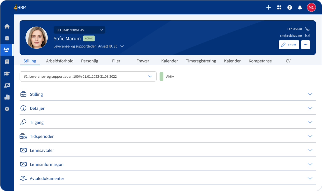Screen dimensions: 322x191
Task: Open the position selector dropdown #1. Leveranse- og supportleder
Action: coord(88,76)
